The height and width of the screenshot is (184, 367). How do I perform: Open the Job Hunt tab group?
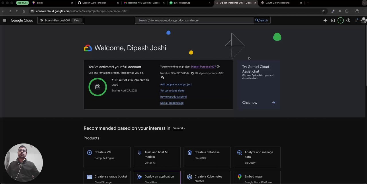pos(22,3)
